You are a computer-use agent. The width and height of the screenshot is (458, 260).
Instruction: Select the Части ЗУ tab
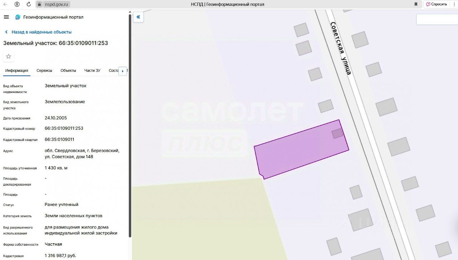(x=92, y=70)
